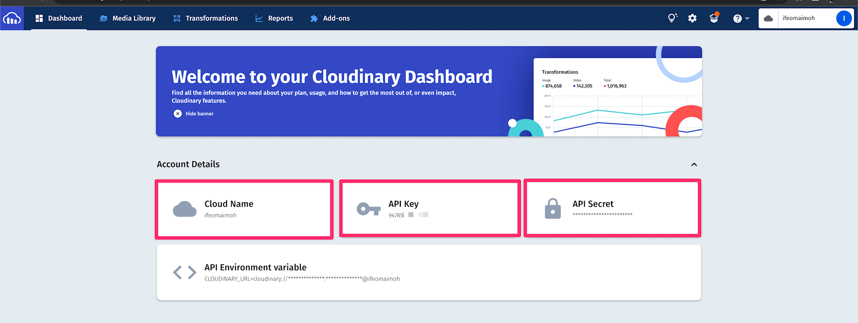Click the lightbulb what's new icon
This screenshot has width=858, height=323.
[672, 18]
